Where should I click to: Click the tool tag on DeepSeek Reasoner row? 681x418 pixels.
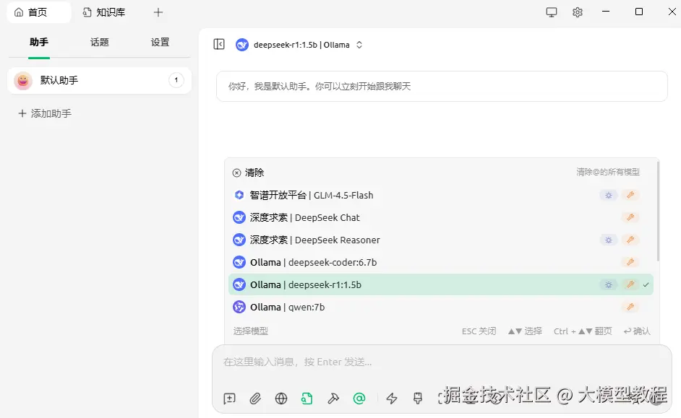(630, 240)
